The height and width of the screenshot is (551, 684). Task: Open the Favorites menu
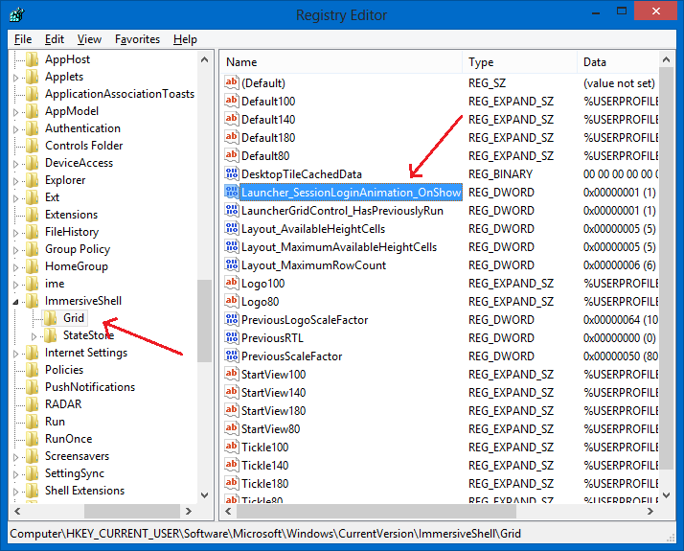point(137,39)
